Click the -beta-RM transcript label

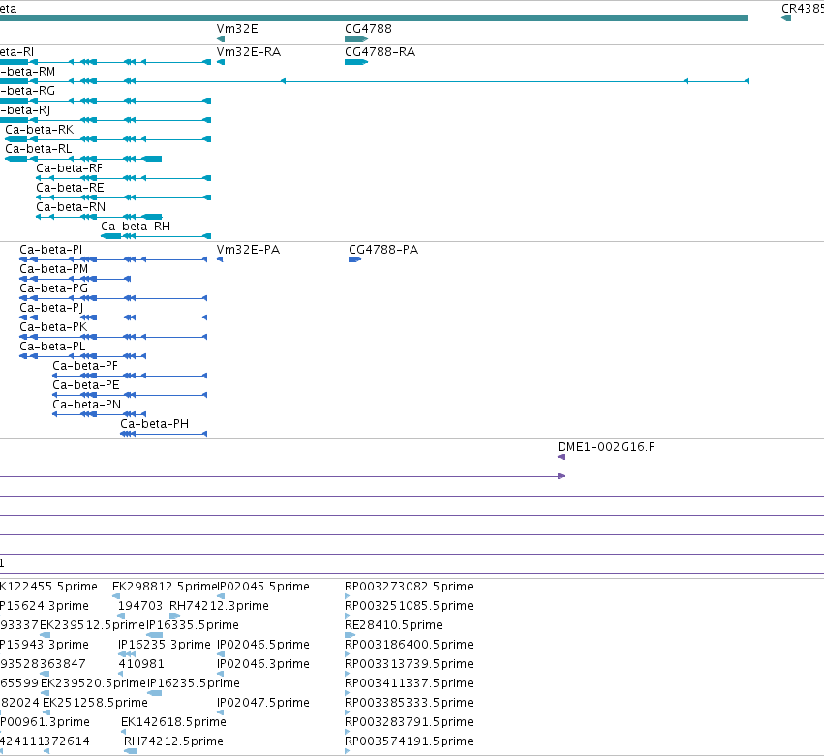click(x=27, y=72)
